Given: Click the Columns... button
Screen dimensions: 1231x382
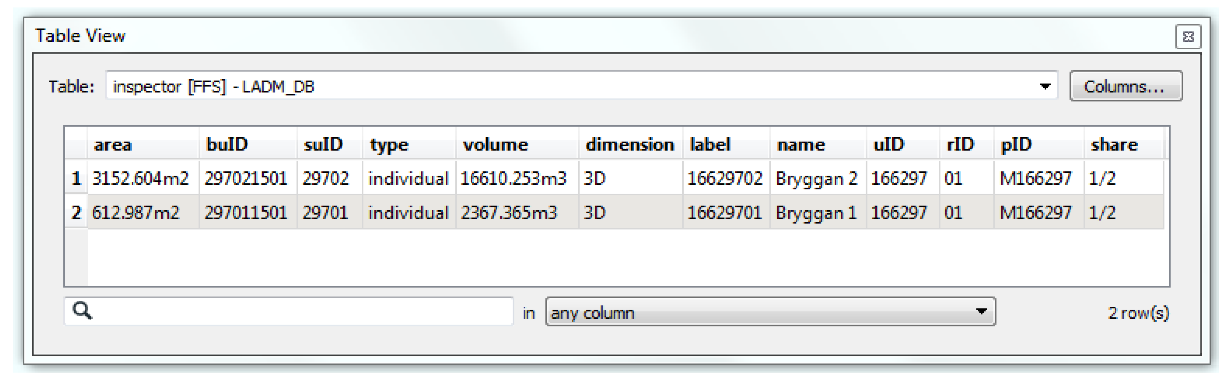Looking at the screenshot, I should [1126, 86].
